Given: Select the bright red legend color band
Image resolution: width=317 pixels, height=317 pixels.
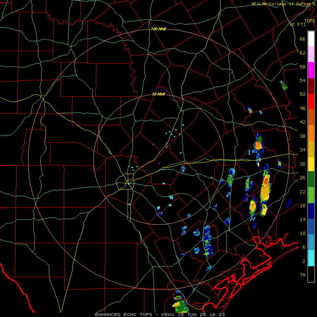Looking at the screenshot, I should point(311,101).
